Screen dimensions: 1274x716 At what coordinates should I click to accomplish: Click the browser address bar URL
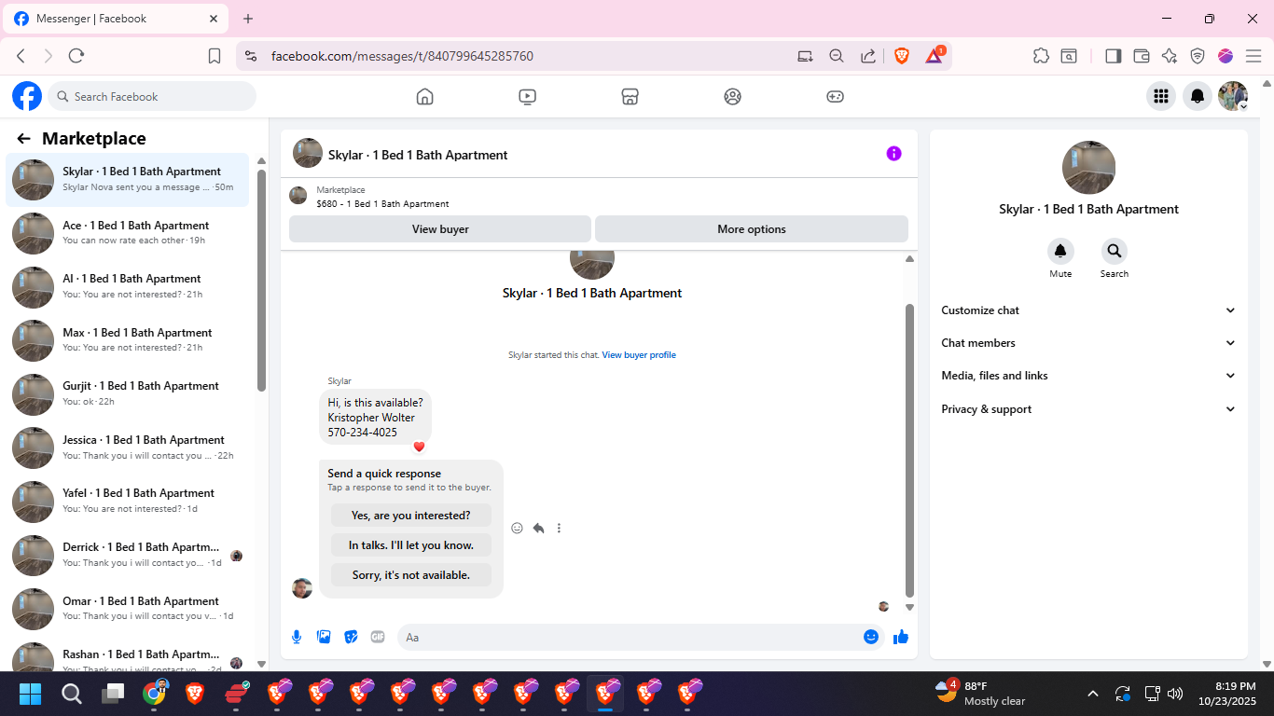pos(402,56)
